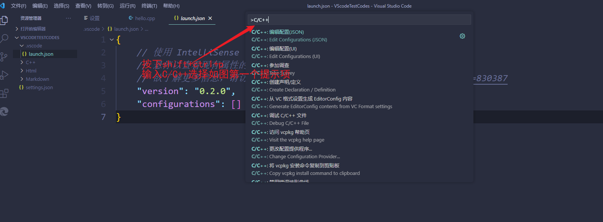Viewport: 603px width, 222px height.
Task: Open the Run and Debug view
Action: [x=4, y=75]
